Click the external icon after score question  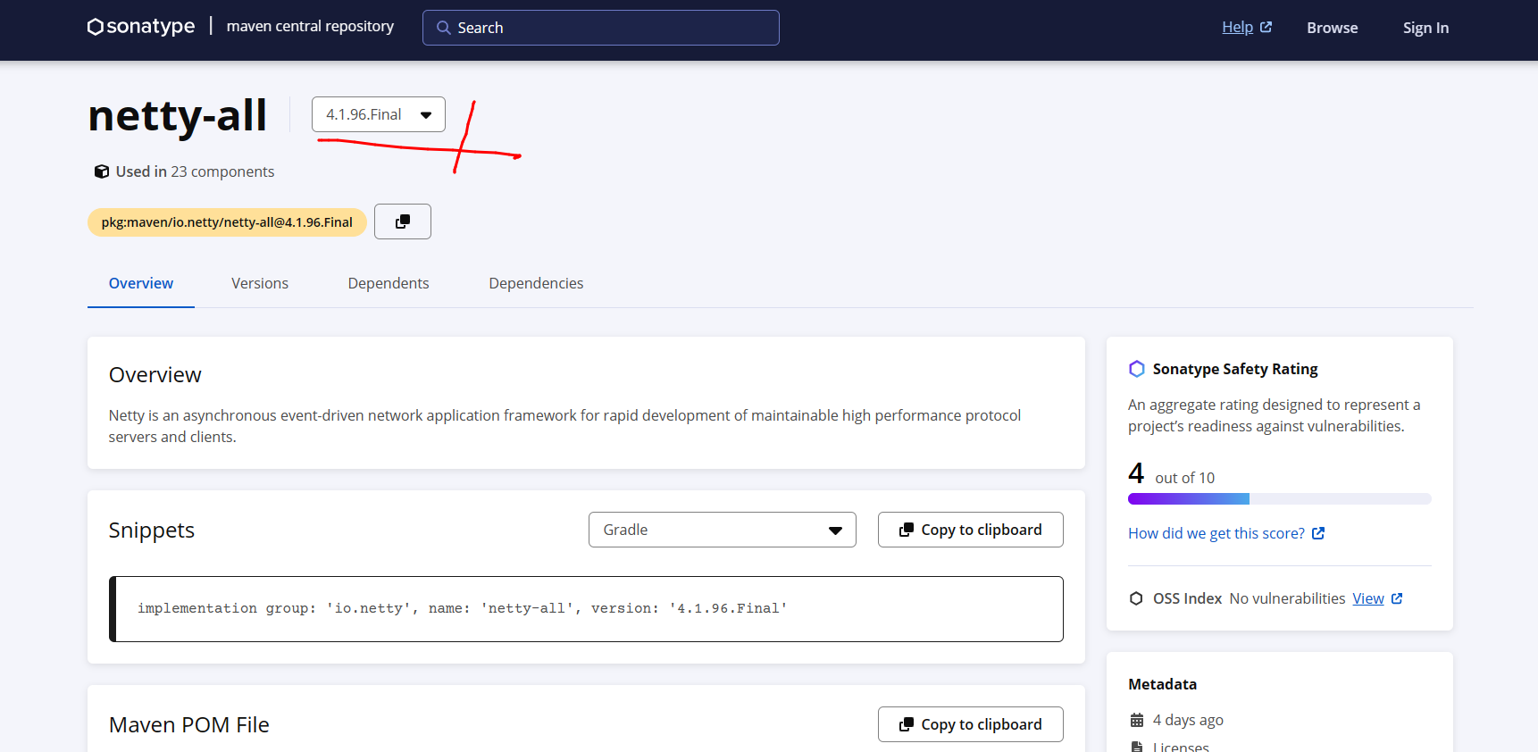tap(1318, 533)
